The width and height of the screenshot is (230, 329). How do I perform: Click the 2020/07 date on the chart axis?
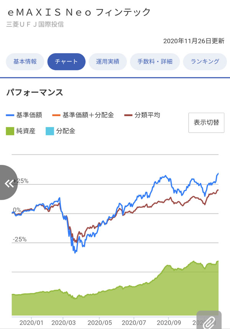pos(135,322)
